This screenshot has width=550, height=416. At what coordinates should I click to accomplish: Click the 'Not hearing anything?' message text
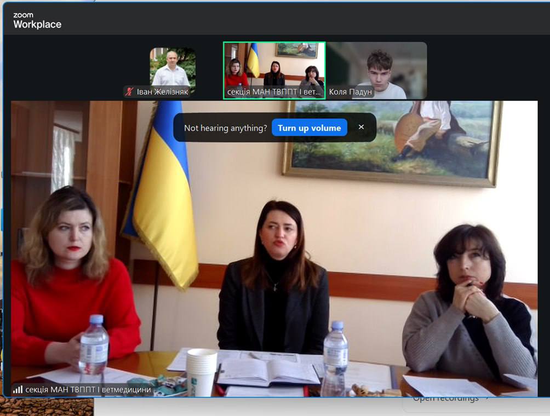coord(225,128)
